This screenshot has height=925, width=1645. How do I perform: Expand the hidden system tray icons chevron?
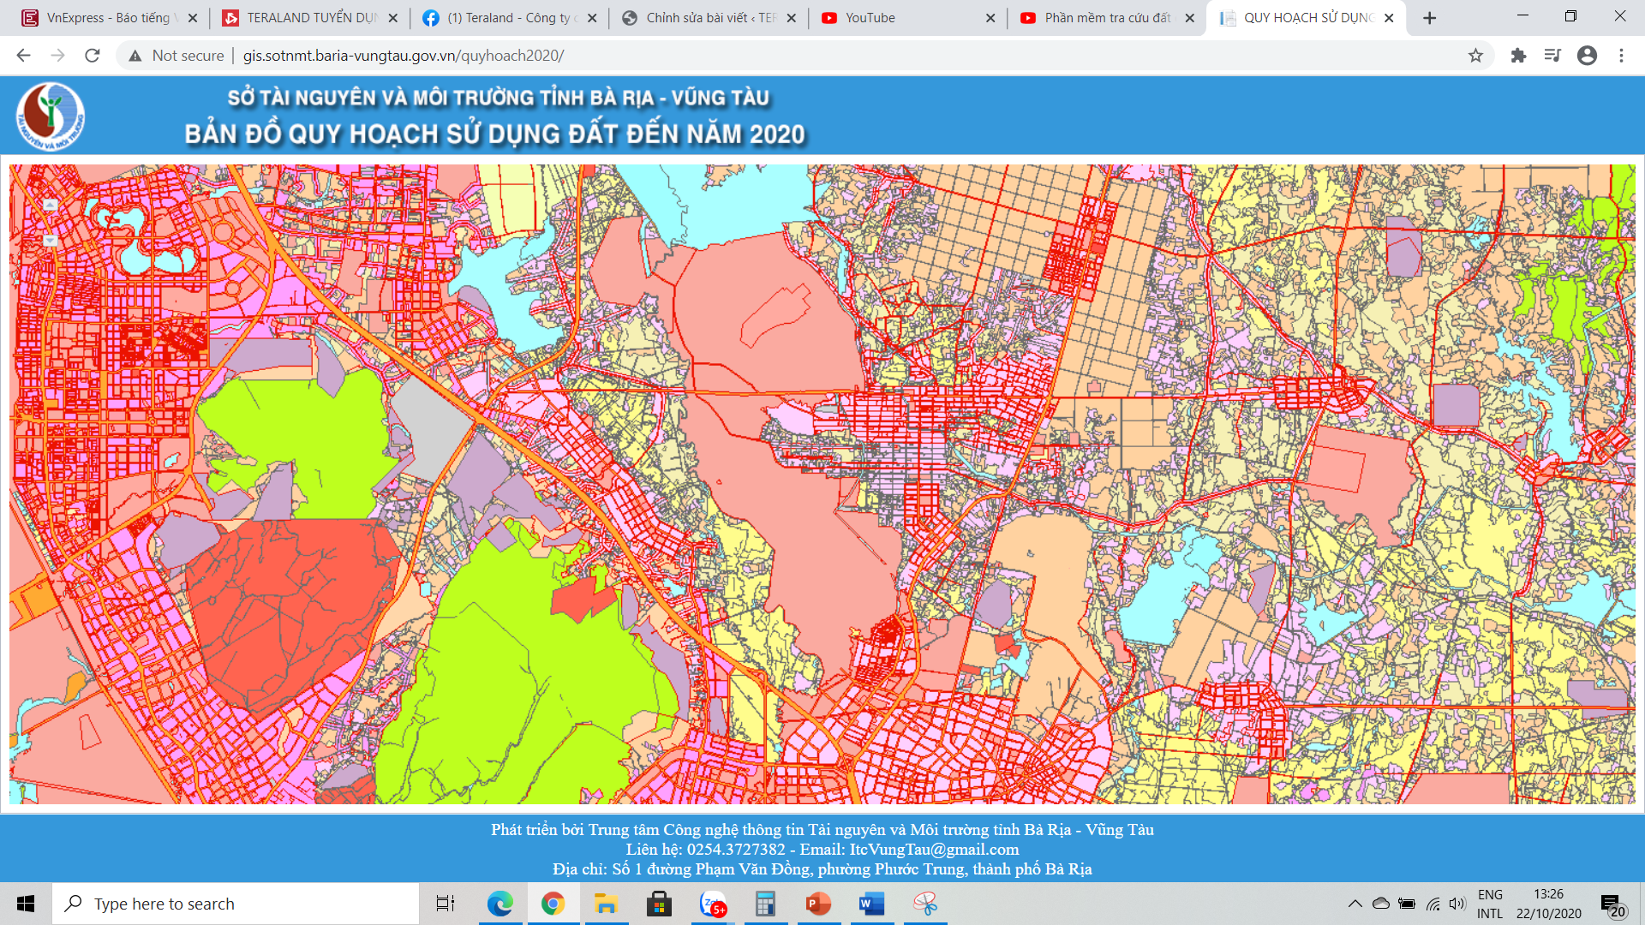point(1355,904)
